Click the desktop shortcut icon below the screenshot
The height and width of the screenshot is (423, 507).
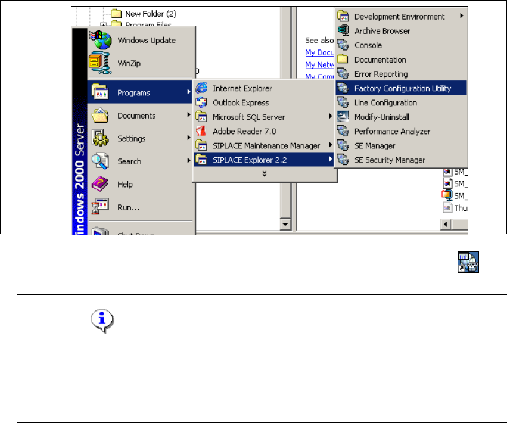coord(468,262)
